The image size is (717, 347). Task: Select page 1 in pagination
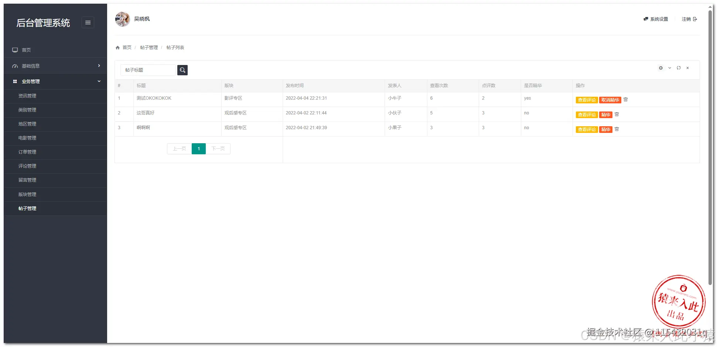click(199, 149)
